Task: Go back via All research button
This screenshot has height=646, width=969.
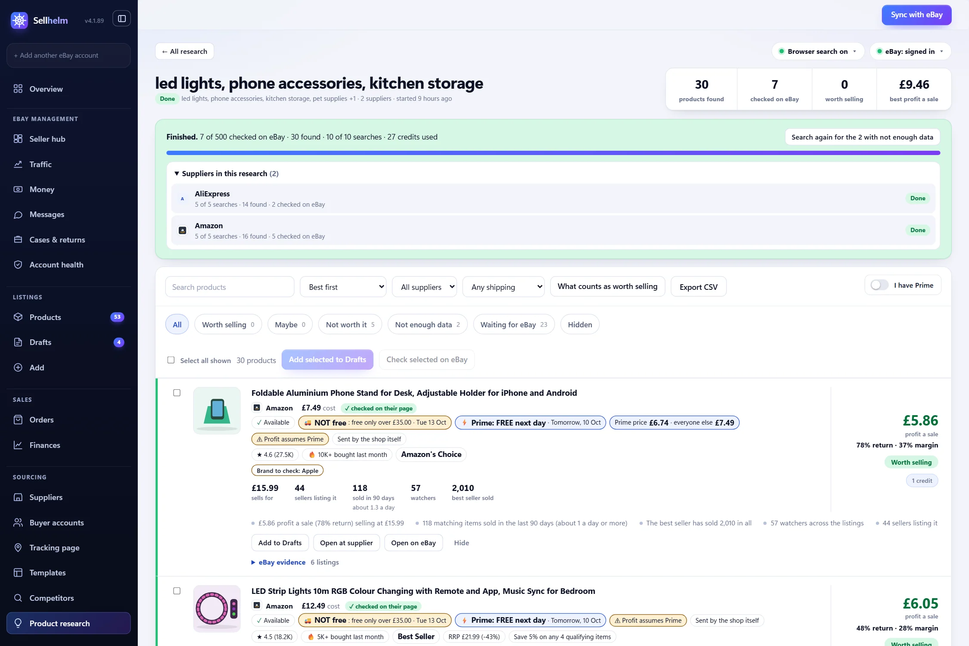Action: (x=184, y=51)
